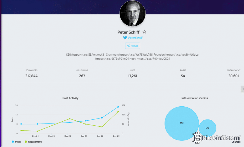Click Peter Schiff's profile photo
The image size is (244, 147).
click(133, 13)
